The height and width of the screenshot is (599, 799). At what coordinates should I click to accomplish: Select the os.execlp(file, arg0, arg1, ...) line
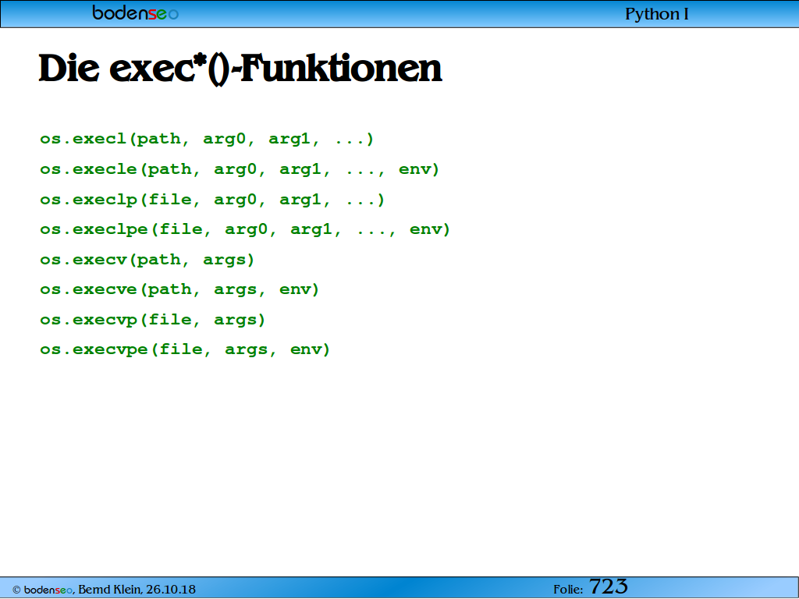click(x=212, y=200)
